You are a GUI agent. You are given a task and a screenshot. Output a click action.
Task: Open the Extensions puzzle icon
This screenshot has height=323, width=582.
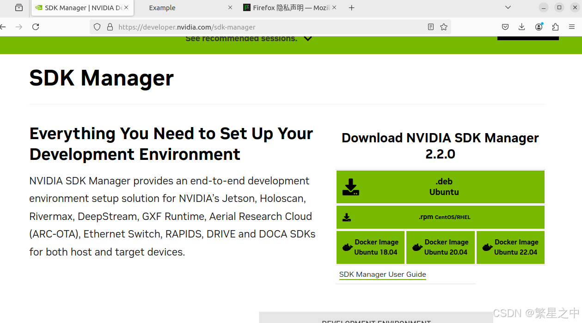(x=555, y=27)
